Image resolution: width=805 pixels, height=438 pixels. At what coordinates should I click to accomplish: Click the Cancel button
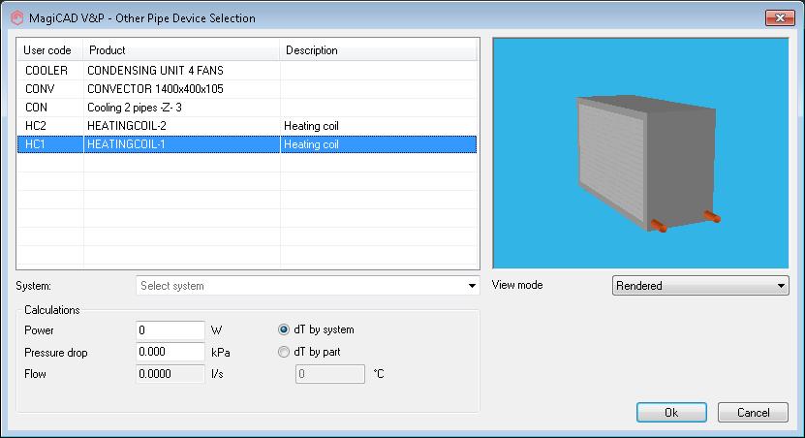point(753,413)
